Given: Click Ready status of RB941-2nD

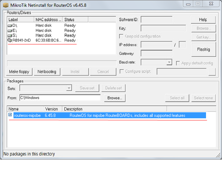Looking at the screenshot, I should coord(70,40).
